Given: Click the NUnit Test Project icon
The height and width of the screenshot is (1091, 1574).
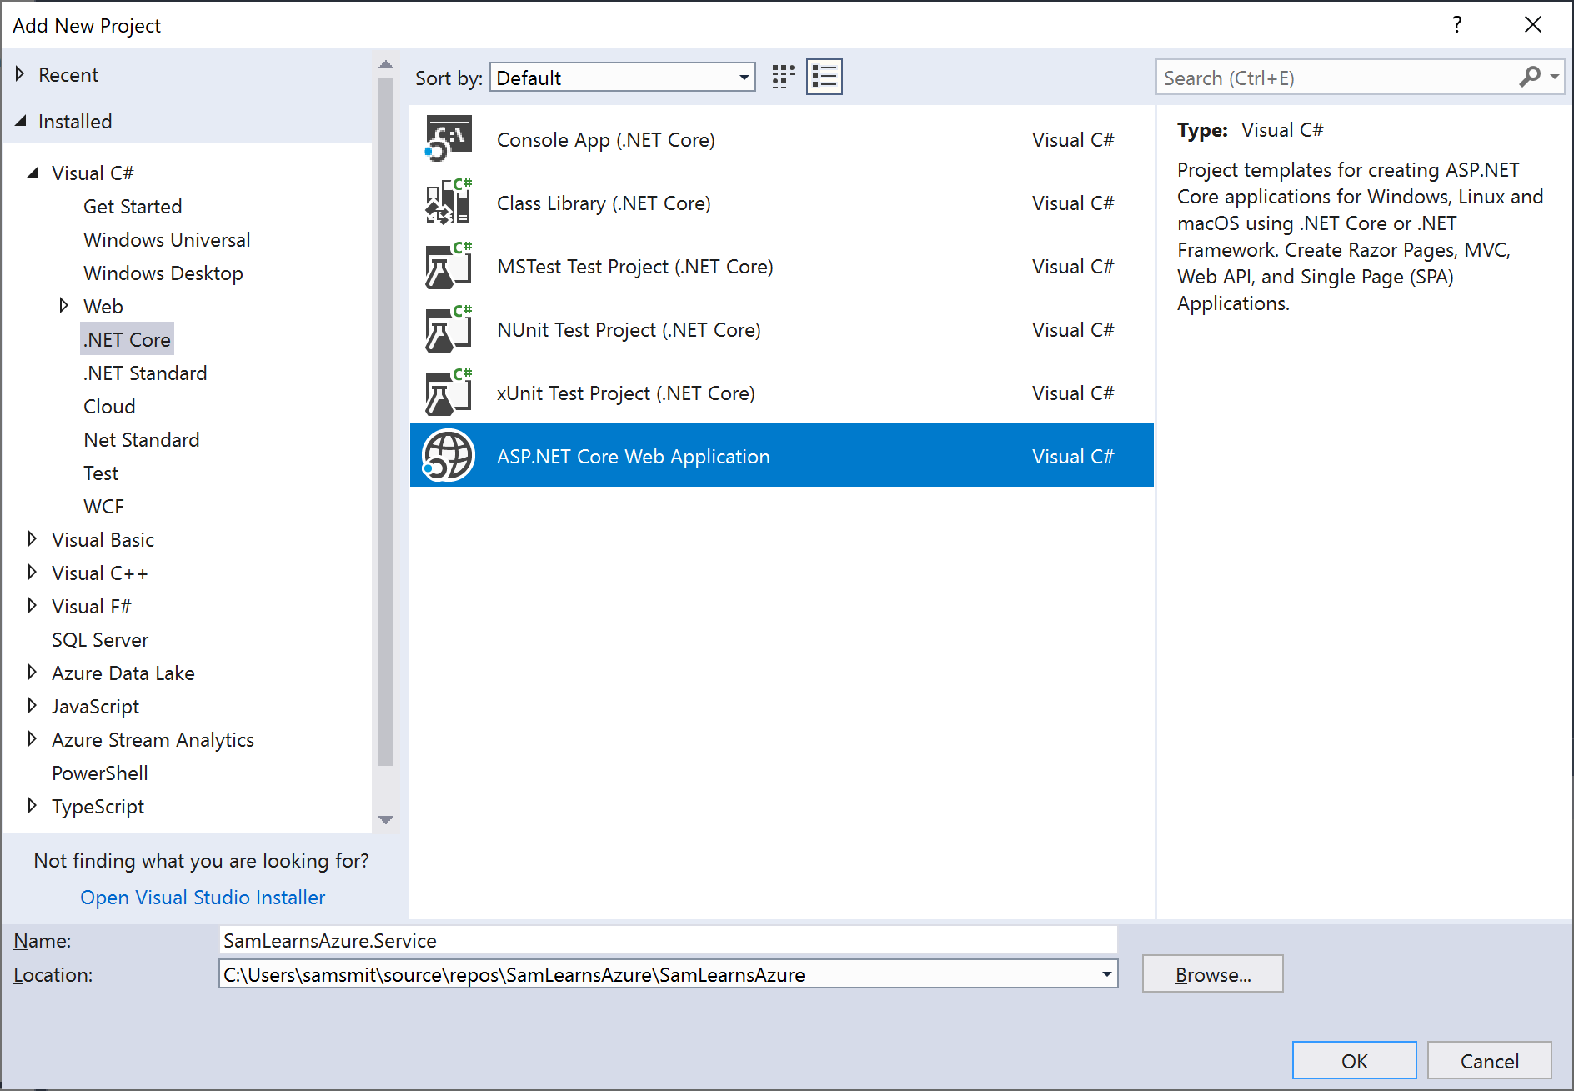Looking at the screenshot, I should click(449, 329).
